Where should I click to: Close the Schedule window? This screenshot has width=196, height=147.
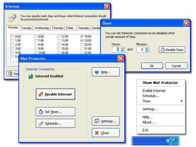(x=107, y=6)
